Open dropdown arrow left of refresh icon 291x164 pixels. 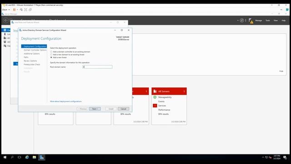[x=238, y=20]
